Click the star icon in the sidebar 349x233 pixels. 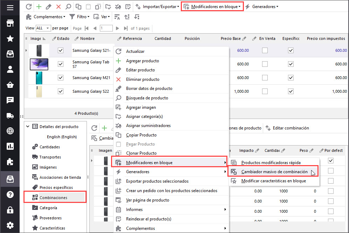click(x=10, y=38)
